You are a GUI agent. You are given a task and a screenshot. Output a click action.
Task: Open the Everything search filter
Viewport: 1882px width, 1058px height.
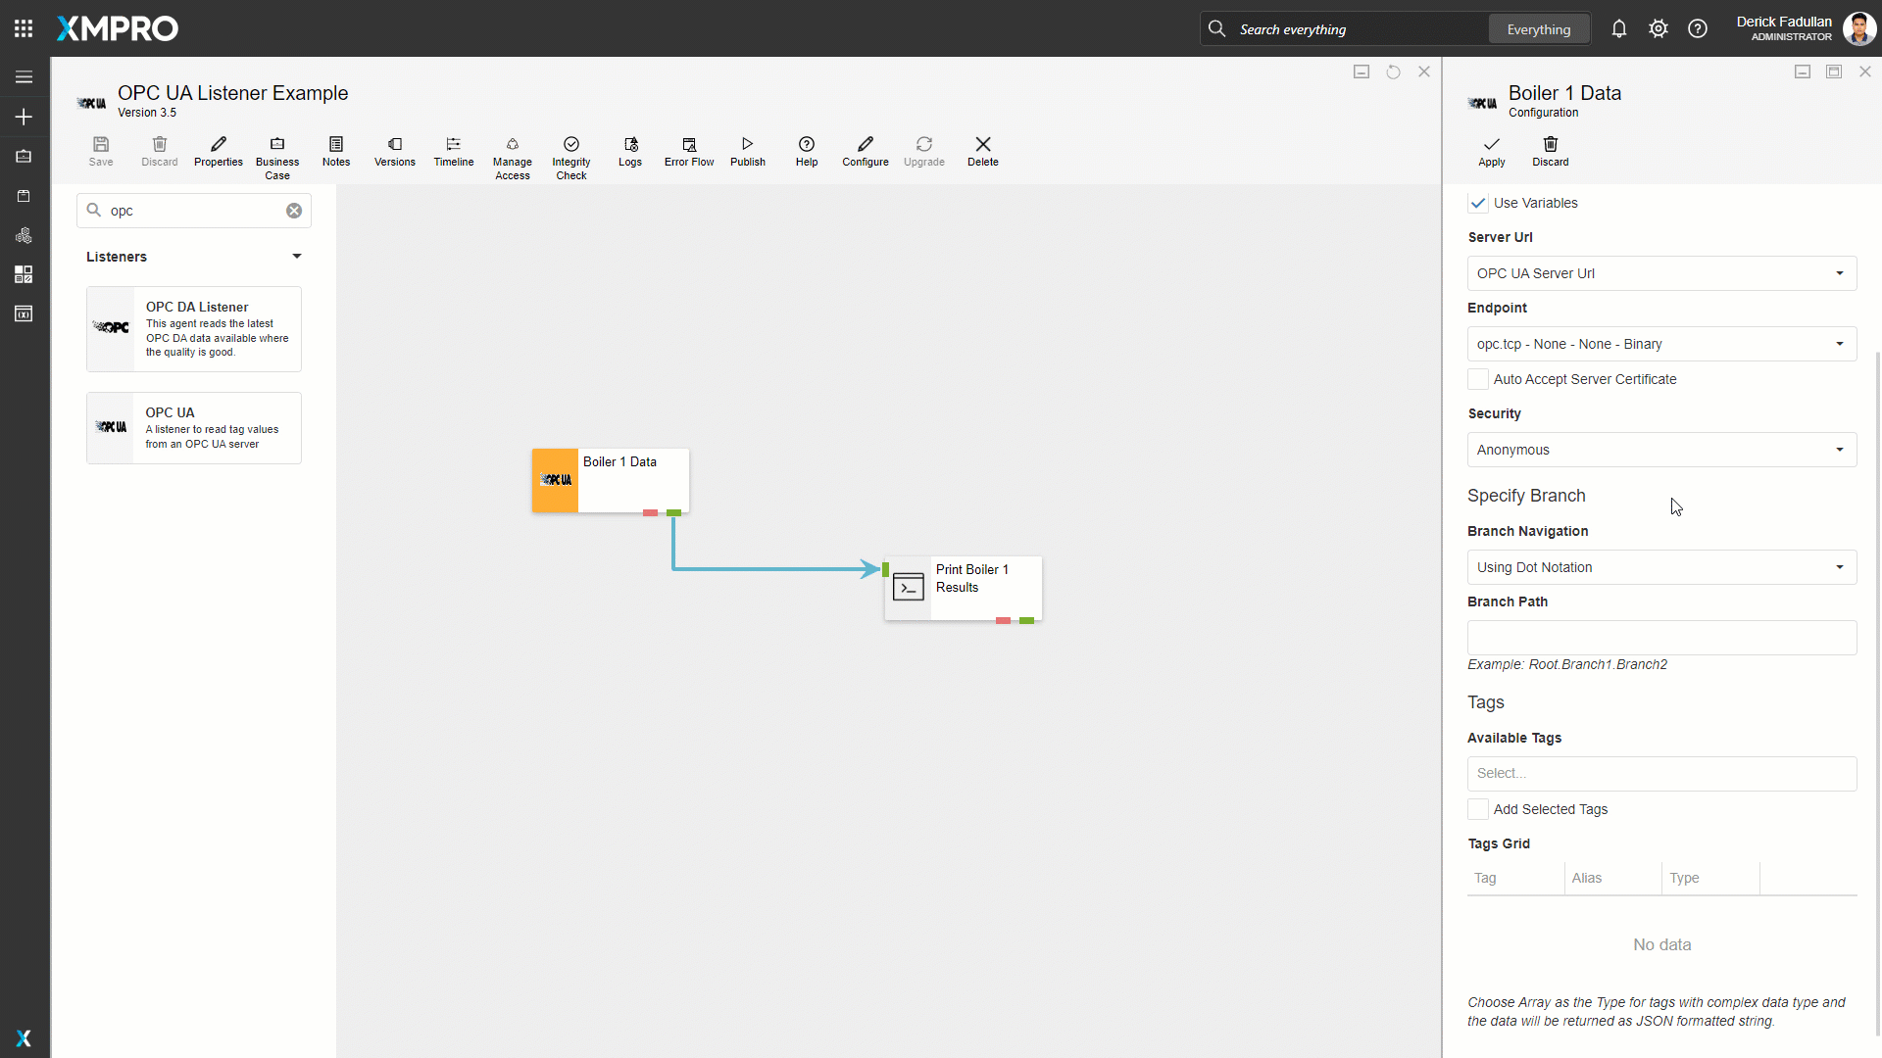coord(1538,29)
